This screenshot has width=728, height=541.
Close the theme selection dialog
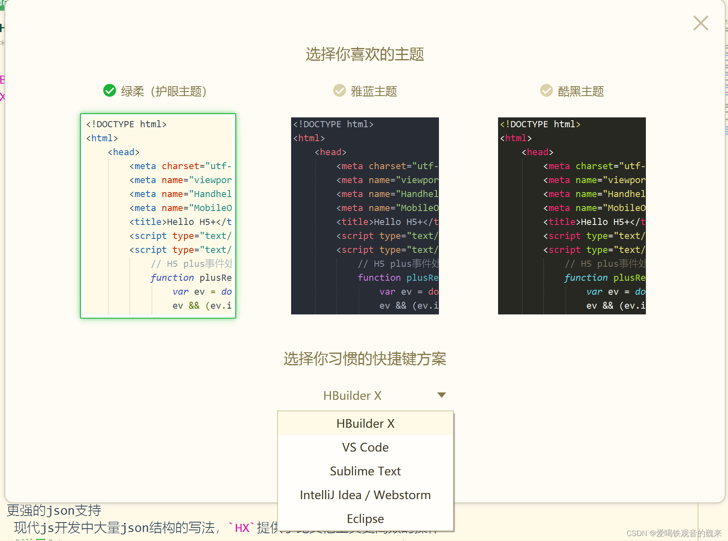coord(700,23)
